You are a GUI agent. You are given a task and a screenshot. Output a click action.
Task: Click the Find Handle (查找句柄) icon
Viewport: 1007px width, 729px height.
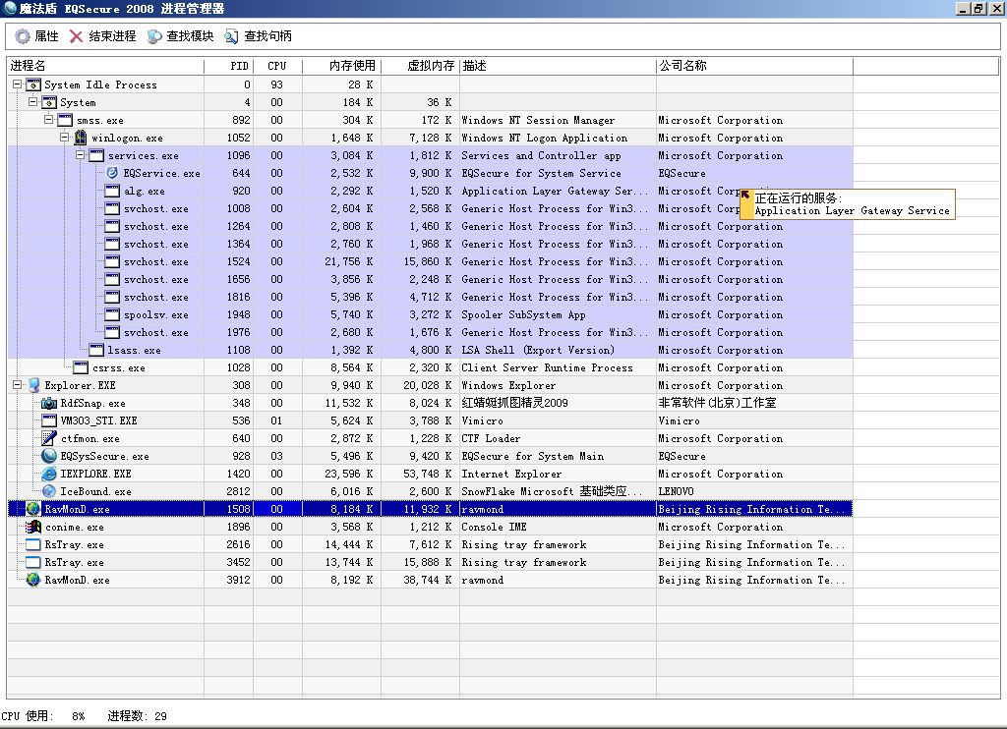click(x=232, y=36)
